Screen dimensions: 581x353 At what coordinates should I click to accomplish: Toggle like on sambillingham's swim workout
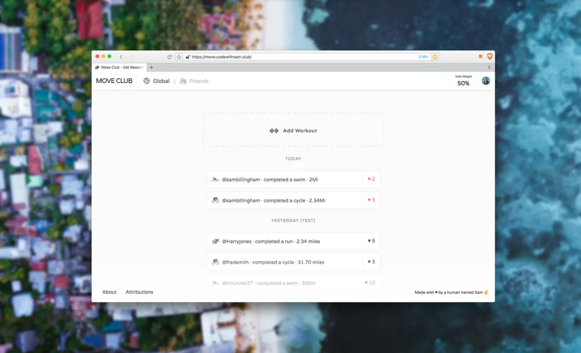371,179
